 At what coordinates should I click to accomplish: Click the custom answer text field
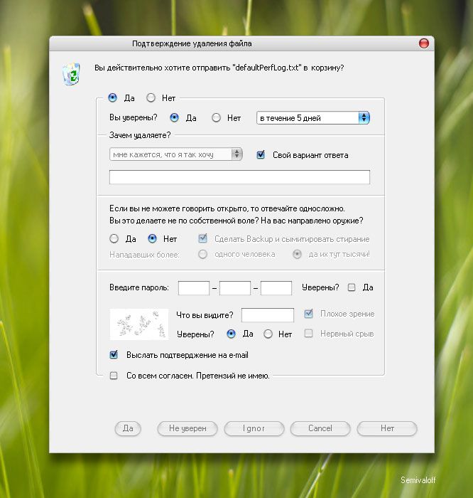[x=239, y=177]
